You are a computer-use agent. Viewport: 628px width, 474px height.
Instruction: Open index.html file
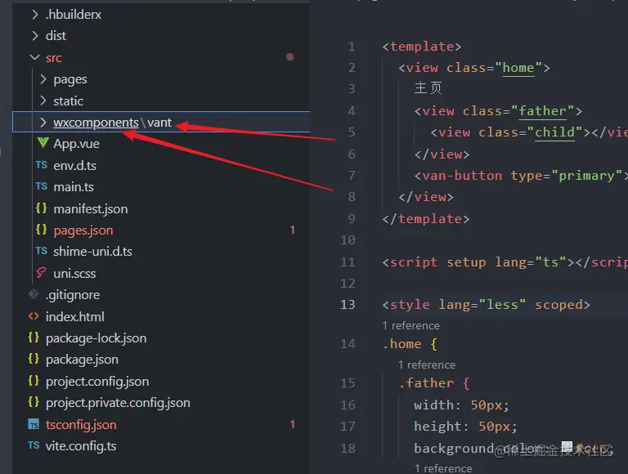(75, 316)
